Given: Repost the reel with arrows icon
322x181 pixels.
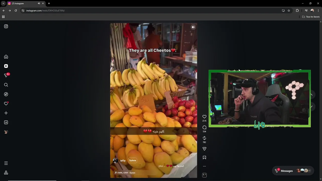Looking at the screenshot, I should click(204, 138).
